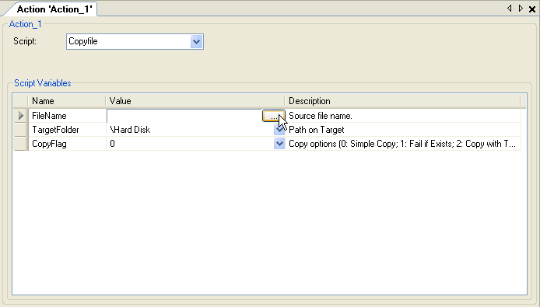The height and width of the screenshot is (307, 540).
Task: Click the 'FileName' name cell
Action: click(67, 116)
